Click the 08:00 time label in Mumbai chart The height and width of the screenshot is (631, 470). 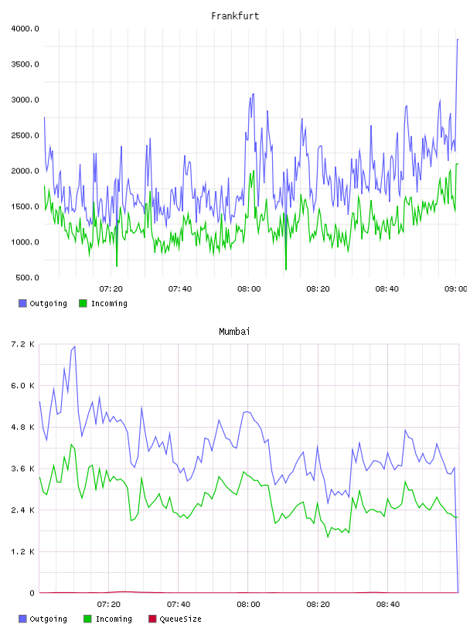pyautogui.click(x=248, y=605)
